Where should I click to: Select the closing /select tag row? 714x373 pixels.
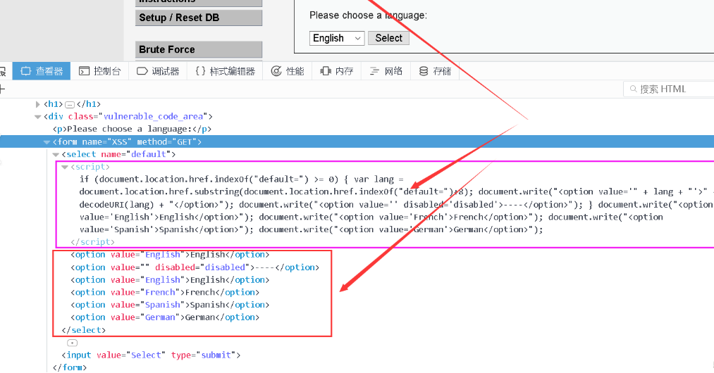coord(83,330)
